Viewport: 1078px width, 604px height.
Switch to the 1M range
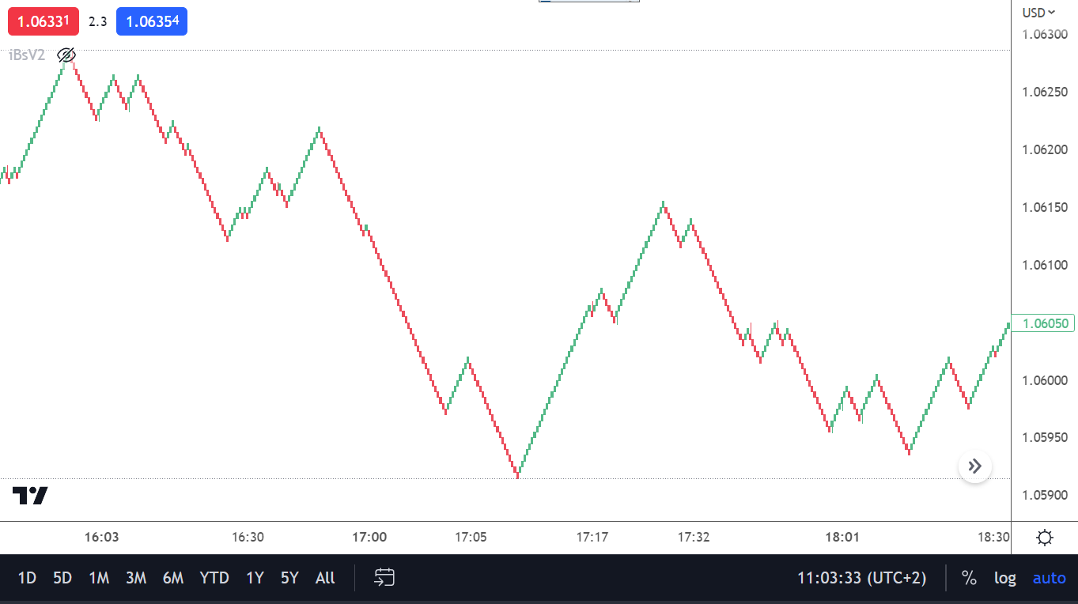click(99, 578)
